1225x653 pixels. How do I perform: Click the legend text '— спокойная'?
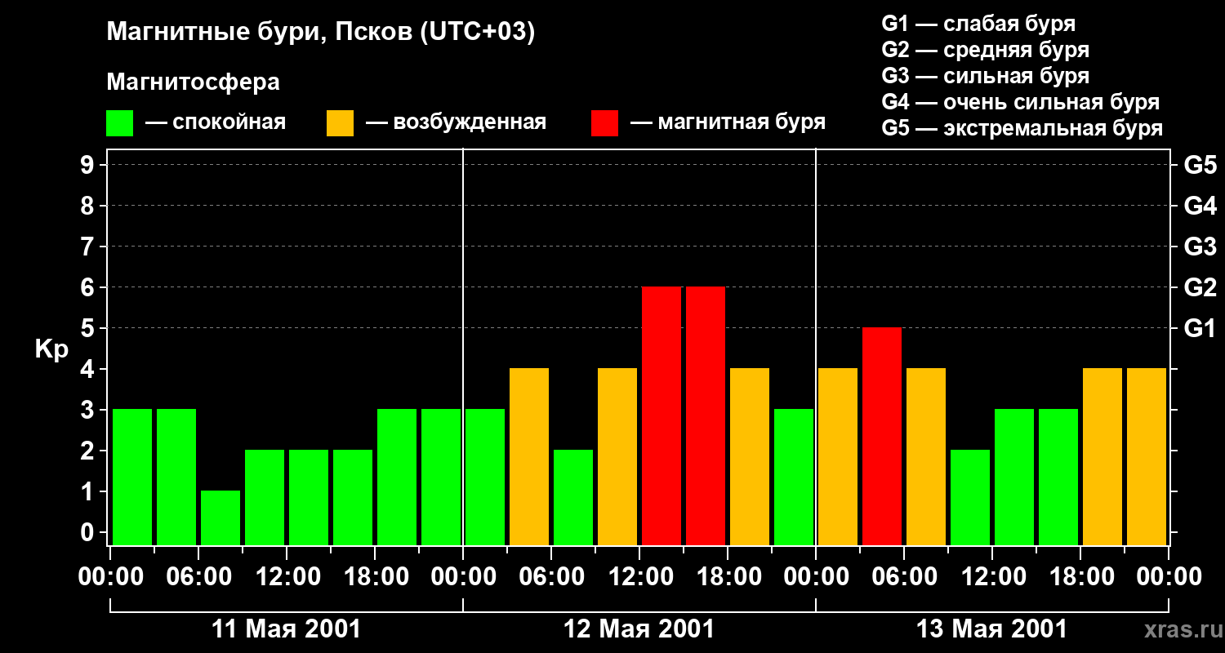coord(216,122)
